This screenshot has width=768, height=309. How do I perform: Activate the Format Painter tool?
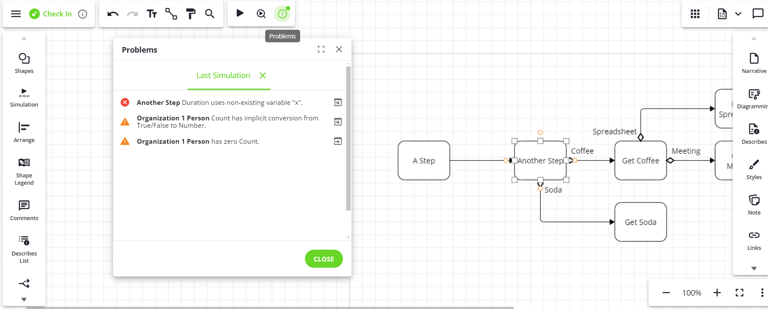pos(191,14)
